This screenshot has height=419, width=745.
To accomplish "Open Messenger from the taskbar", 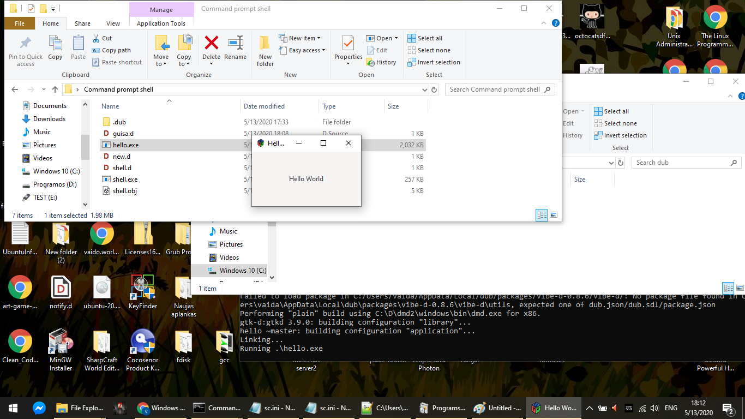I will coord(39,408).
